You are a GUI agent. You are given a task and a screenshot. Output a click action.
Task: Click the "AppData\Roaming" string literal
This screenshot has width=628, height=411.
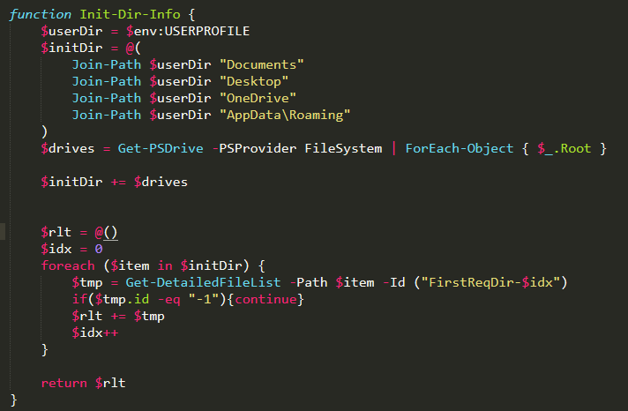tap(285, 115)
